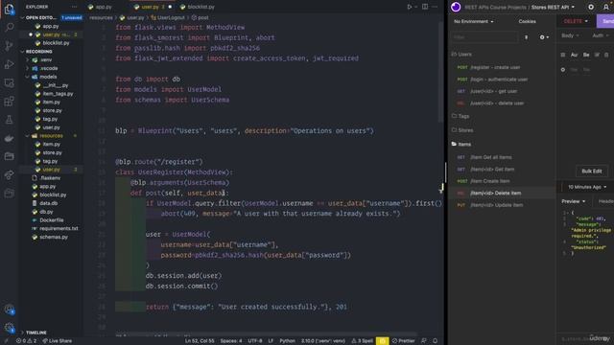Click the errors and warnings status indicator
Image resolution: width=614 pixels, height=345 pixels.
[26, 341]
